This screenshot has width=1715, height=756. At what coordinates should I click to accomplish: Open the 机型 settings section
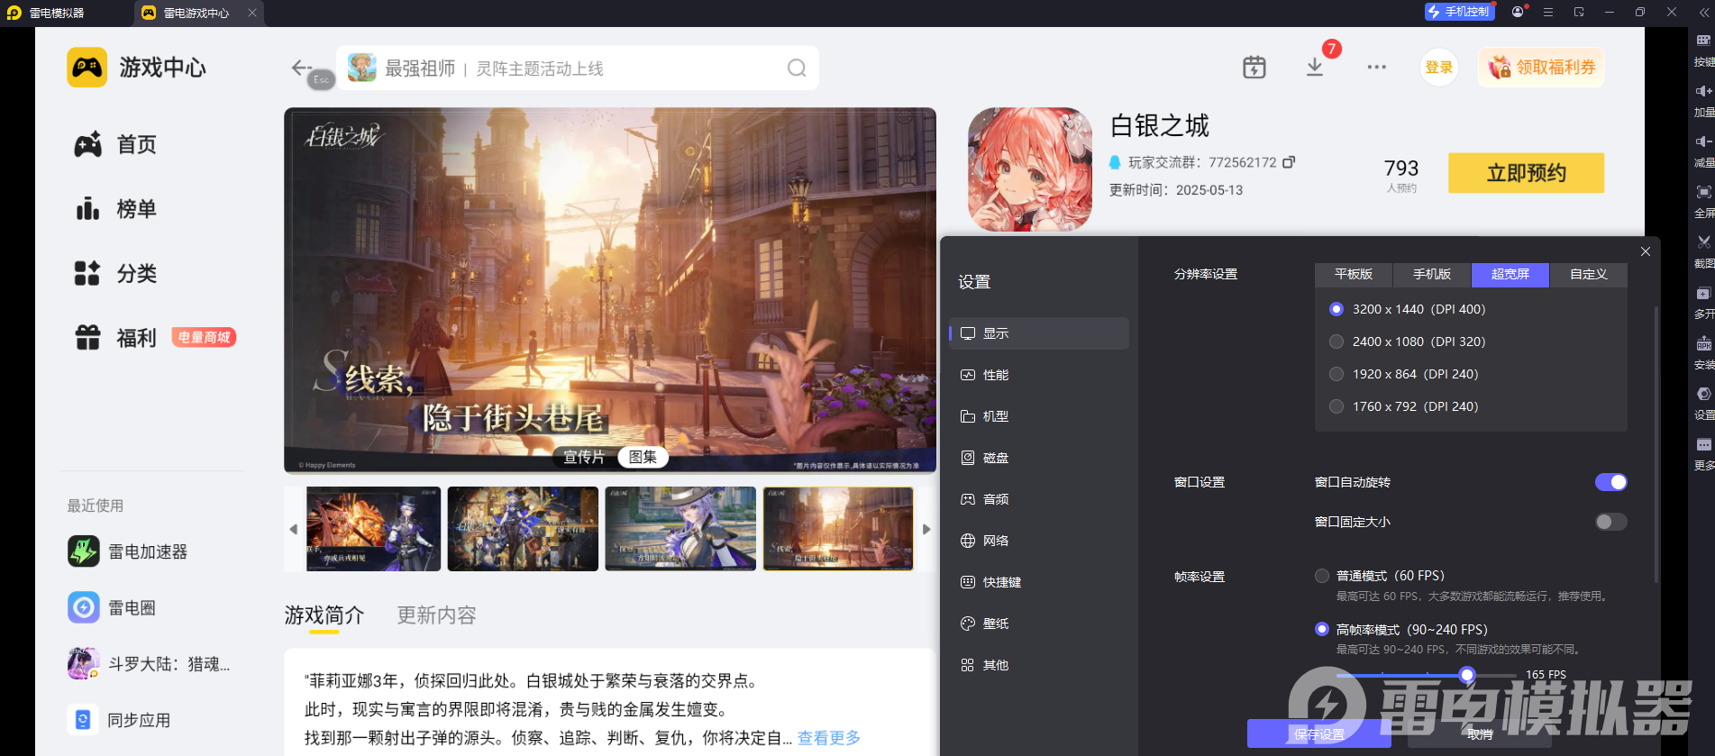click(1039, 416)
